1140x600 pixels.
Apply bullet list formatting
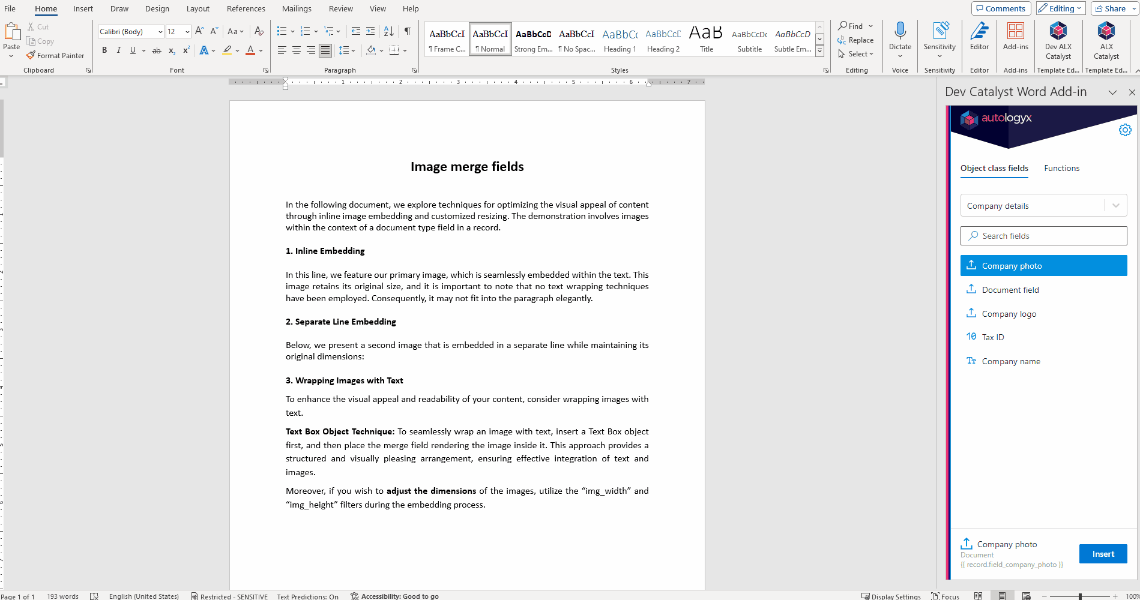tap(282, 31)
